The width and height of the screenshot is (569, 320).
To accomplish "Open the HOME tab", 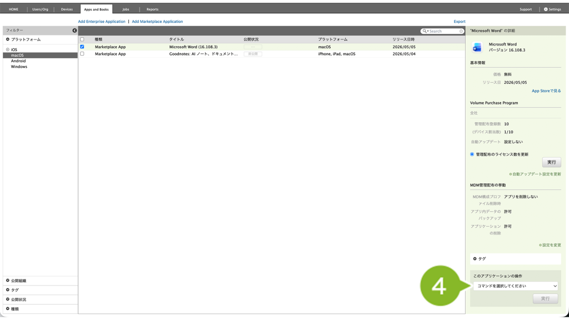I will coord(13,9).
